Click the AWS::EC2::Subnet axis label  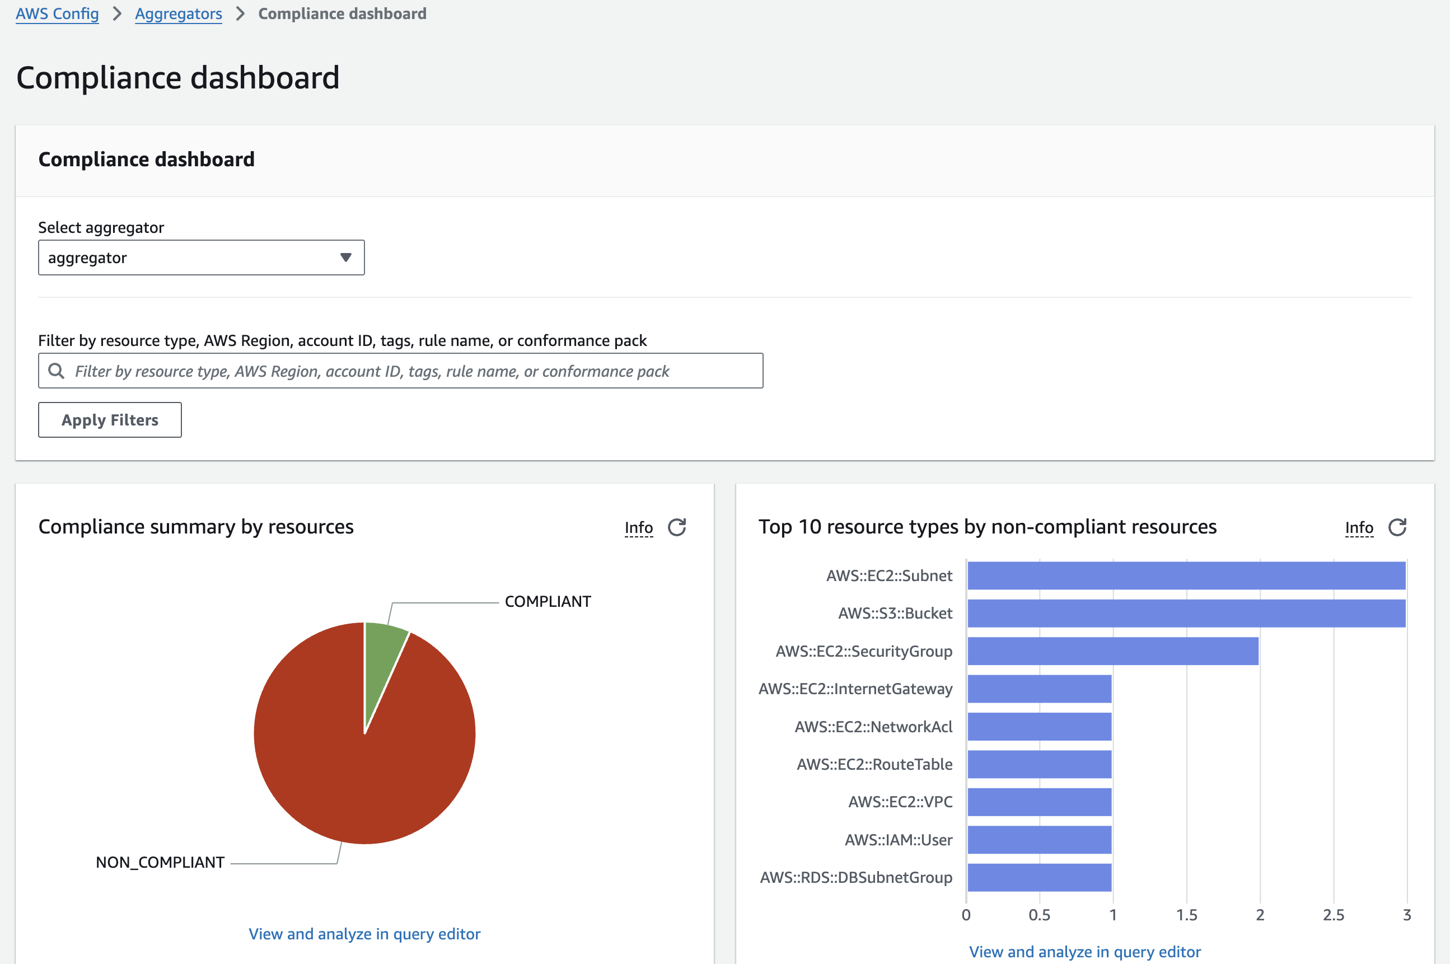(889, 575)
